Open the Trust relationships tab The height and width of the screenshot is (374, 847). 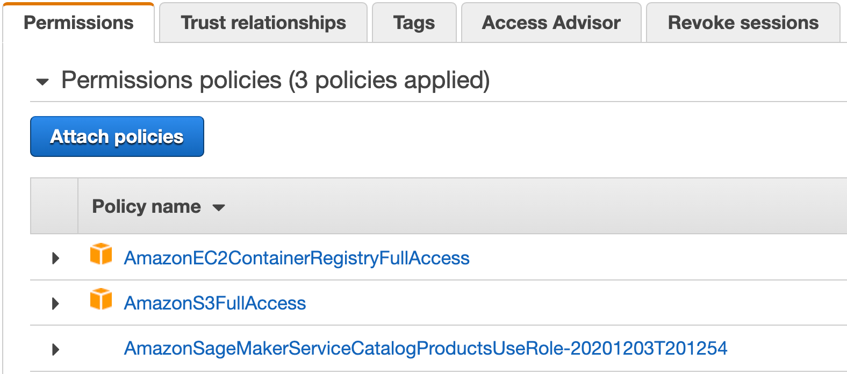coord(263,23)
